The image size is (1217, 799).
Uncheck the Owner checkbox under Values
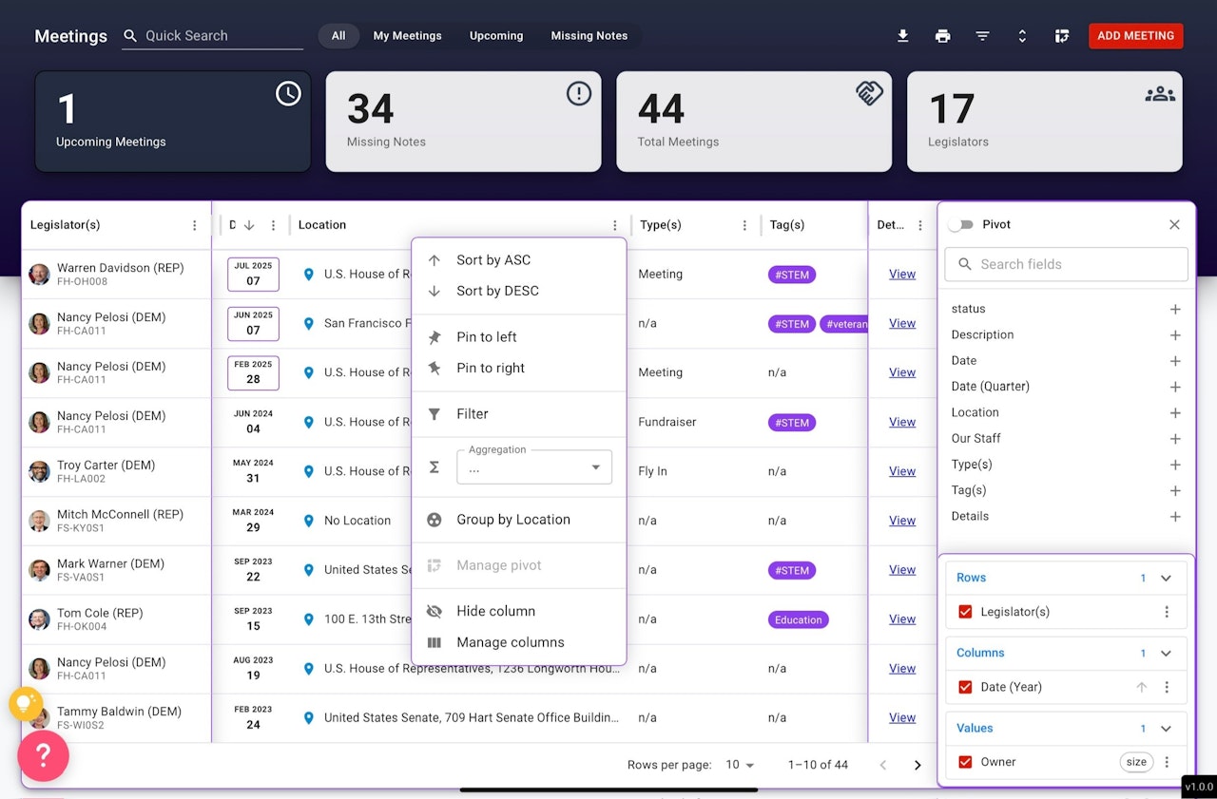965,762
